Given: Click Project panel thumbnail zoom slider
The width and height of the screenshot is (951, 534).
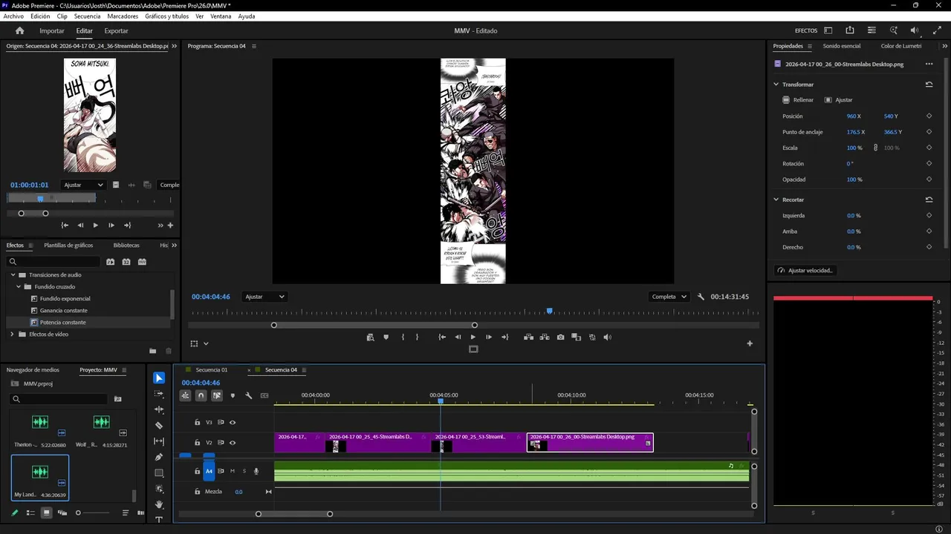Looking at the screenshot, I should [x=93, y=513].
